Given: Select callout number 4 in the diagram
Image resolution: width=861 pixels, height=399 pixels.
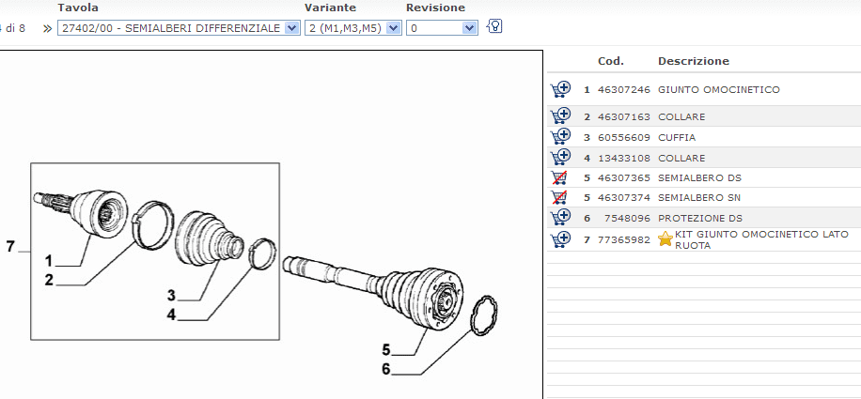Looking at the screenshot, I should coord(171,315).
